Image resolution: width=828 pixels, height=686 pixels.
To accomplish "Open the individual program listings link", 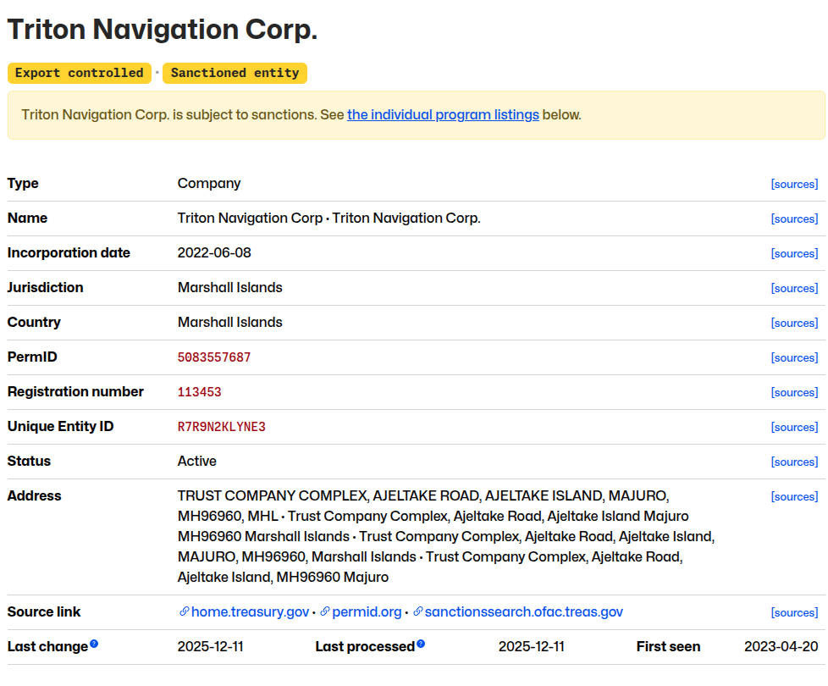I will (x=443, y=115).
